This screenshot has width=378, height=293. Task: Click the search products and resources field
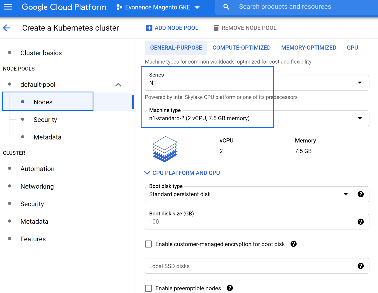click(x=296, y=7)
